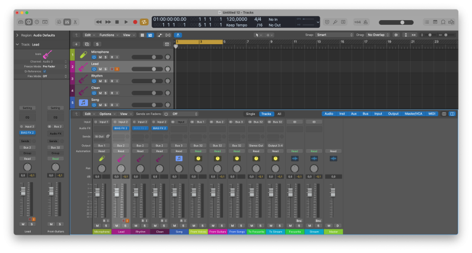Viewport: 472px width, 253px height.
Task: Open the Drag No Overlap dropdown
Action: (x=378, y=35)
